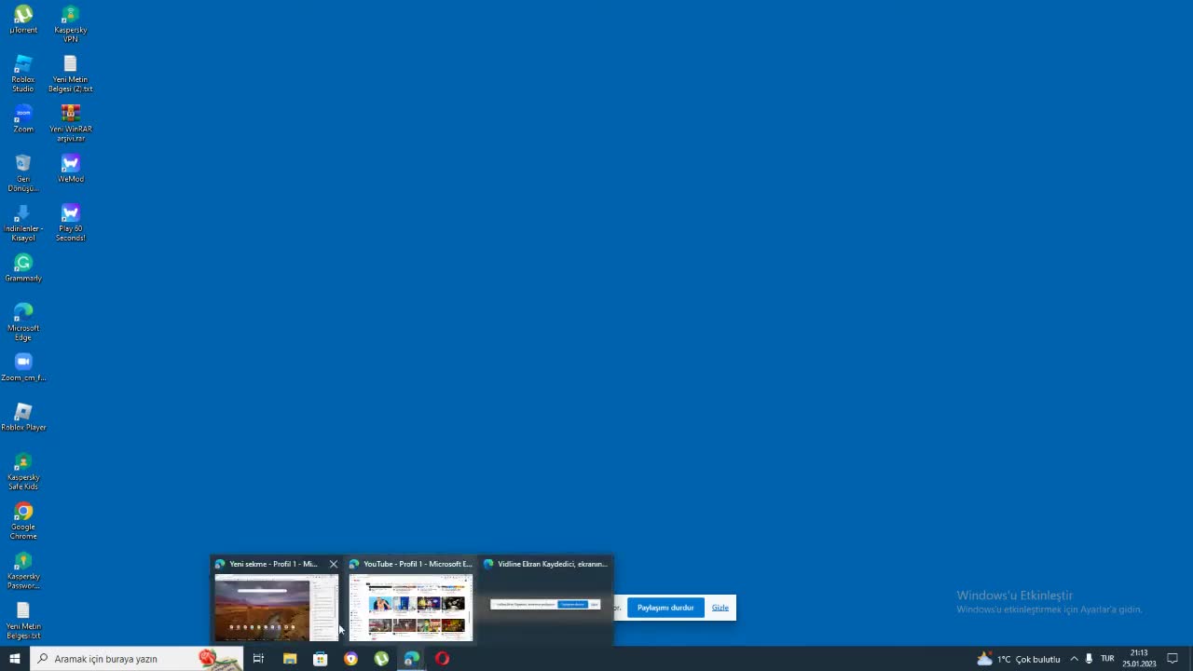This screenshot has height=671, width=1193.
Task: Select the Yeni WinRAR arşivi.rar file
Action: (70, 122)
